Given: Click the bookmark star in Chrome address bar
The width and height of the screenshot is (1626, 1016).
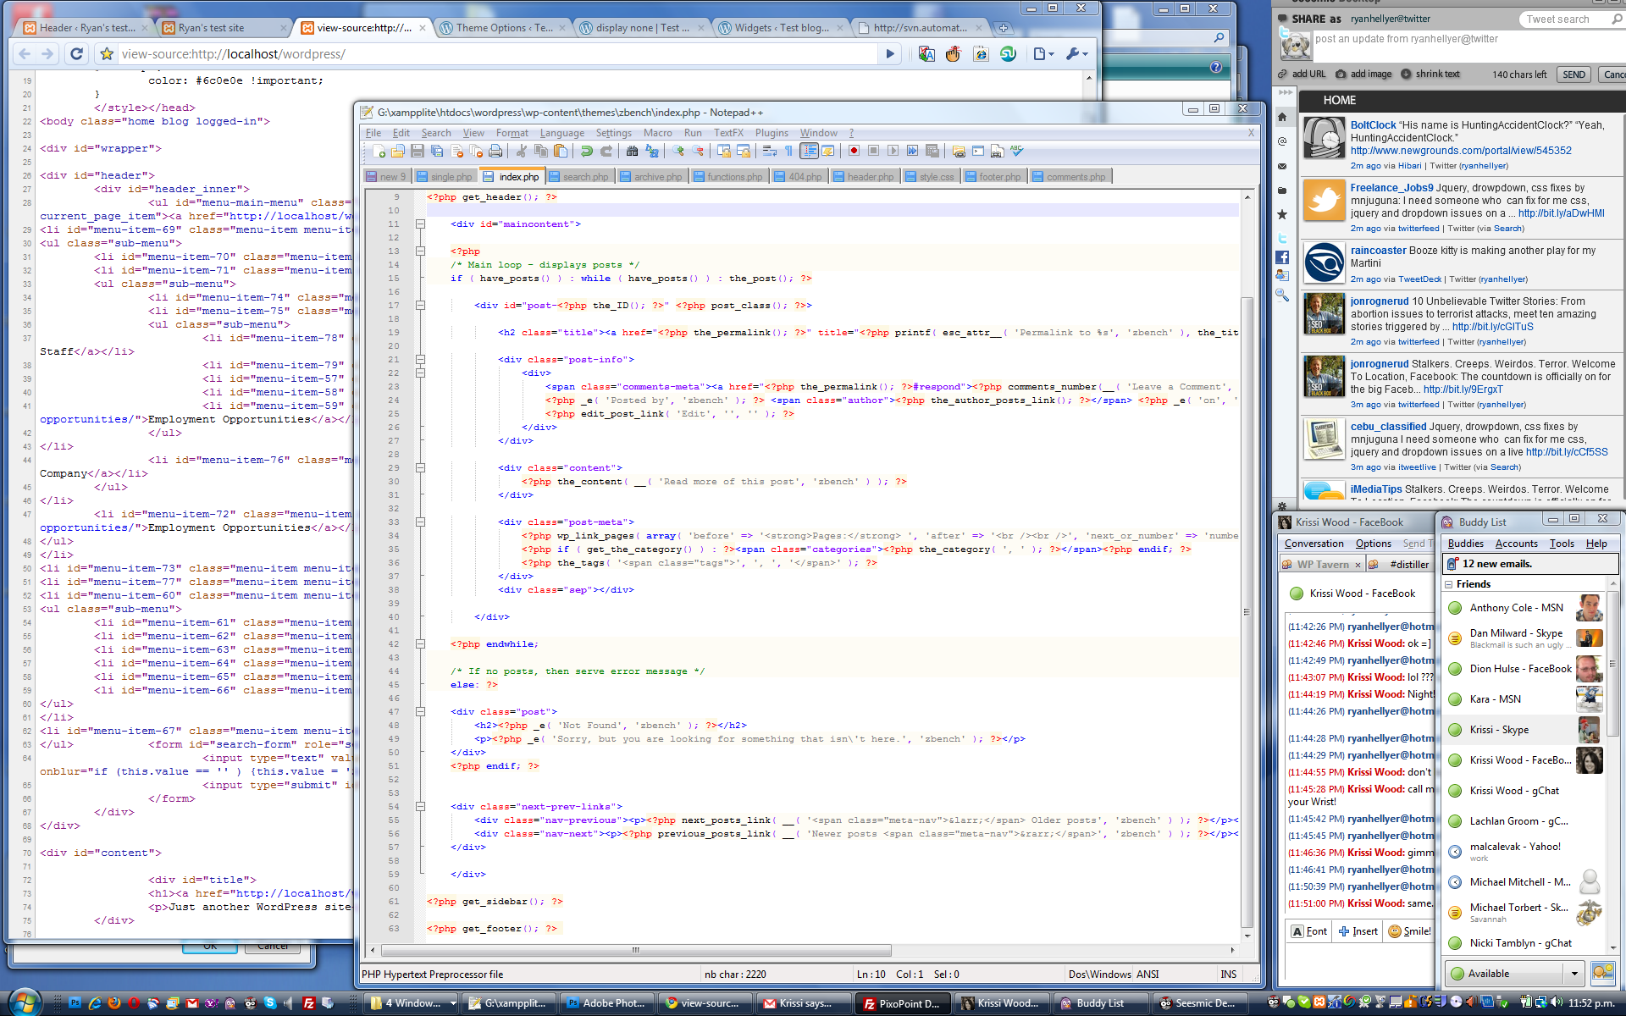Looking at the screenshot, I should tap(107, 54).
